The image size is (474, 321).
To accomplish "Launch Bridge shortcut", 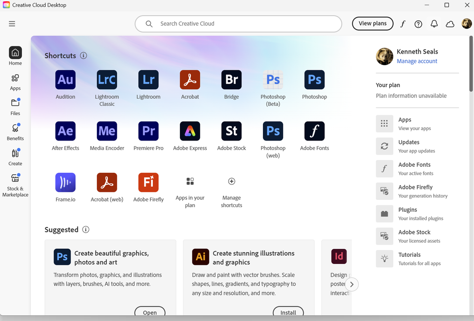I will 232,80.
